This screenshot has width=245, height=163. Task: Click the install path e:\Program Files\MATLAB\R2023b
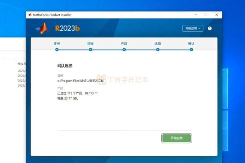click(80, 81)
